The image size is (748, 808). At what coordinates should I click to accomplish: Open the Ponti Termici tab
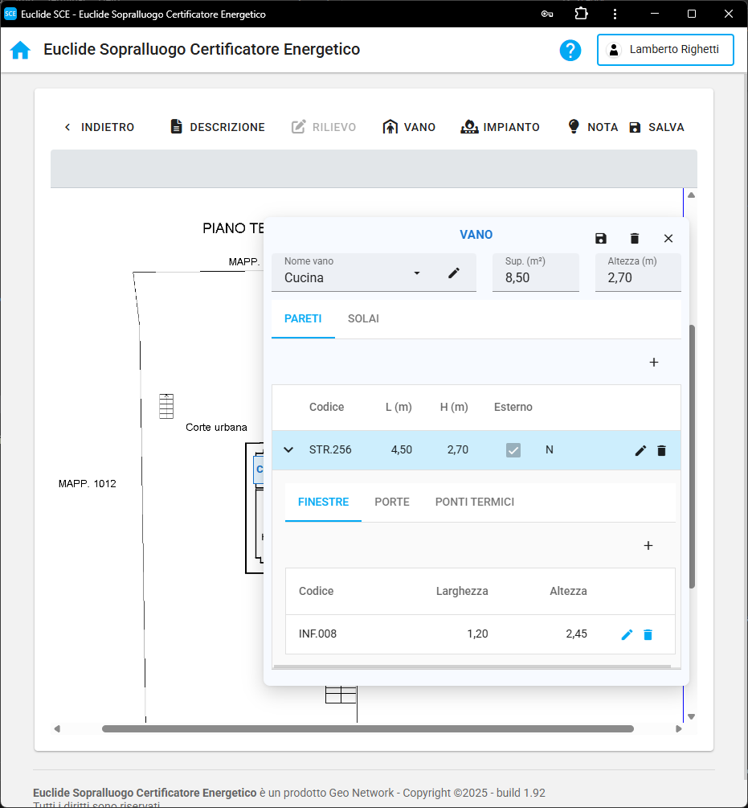(475, 502)
